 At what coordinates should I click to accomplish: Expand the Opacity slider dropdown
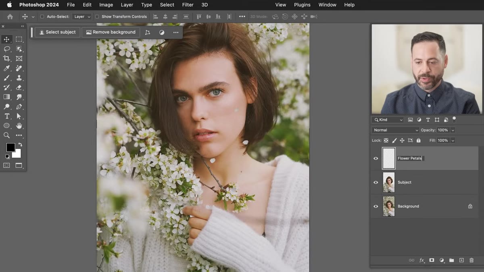coord(453,130)
